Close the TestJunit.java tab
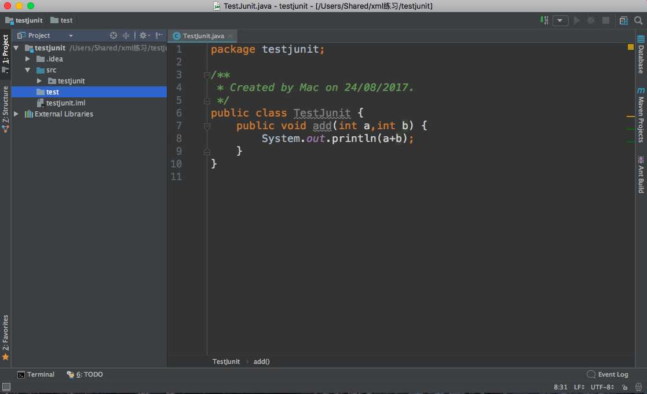Viewport: 647px width, 394px height. (x=231, y=37)
